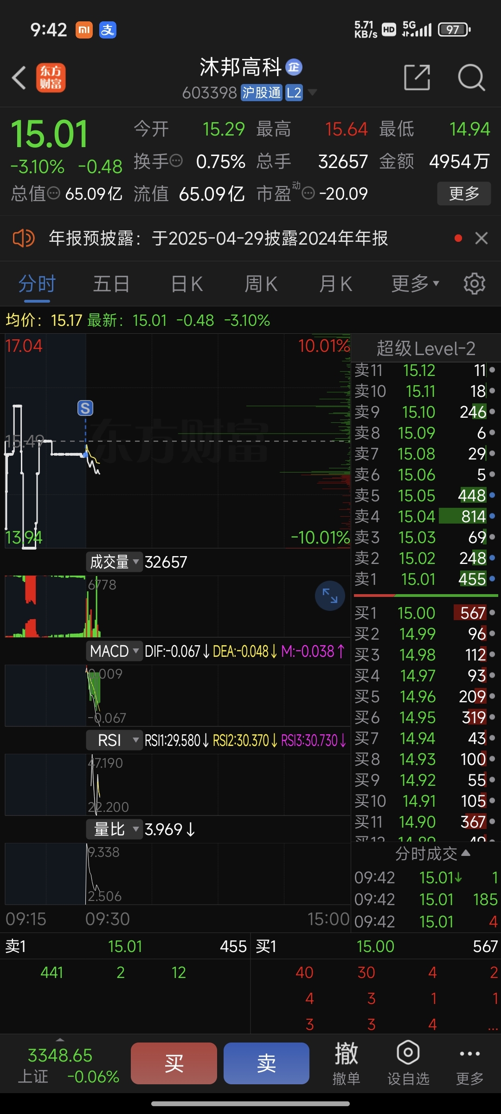Screen dimensions: 501x1114
Task: Open 成交量 indicator dropdown
Action: (114, 562)
